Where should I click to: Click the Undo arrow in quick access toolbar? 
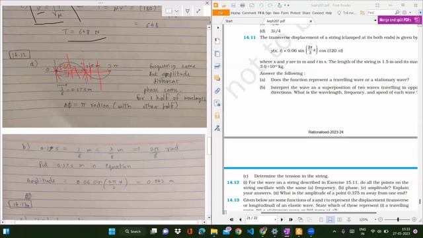coord(261,5)
